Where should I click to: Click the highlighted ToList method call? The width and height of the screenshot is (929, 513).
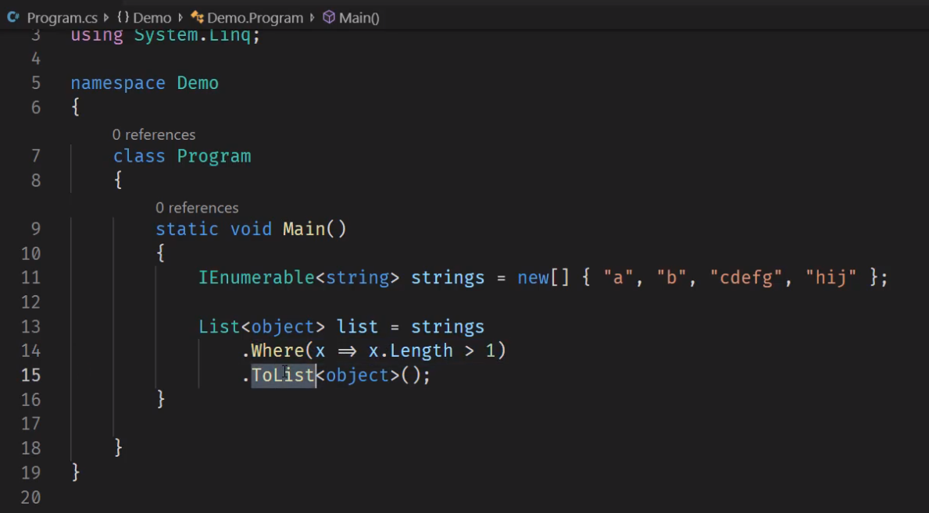coord(282,376)
